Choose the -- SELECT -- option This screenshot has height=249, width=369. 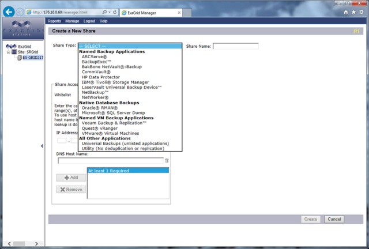pos(130,46)
